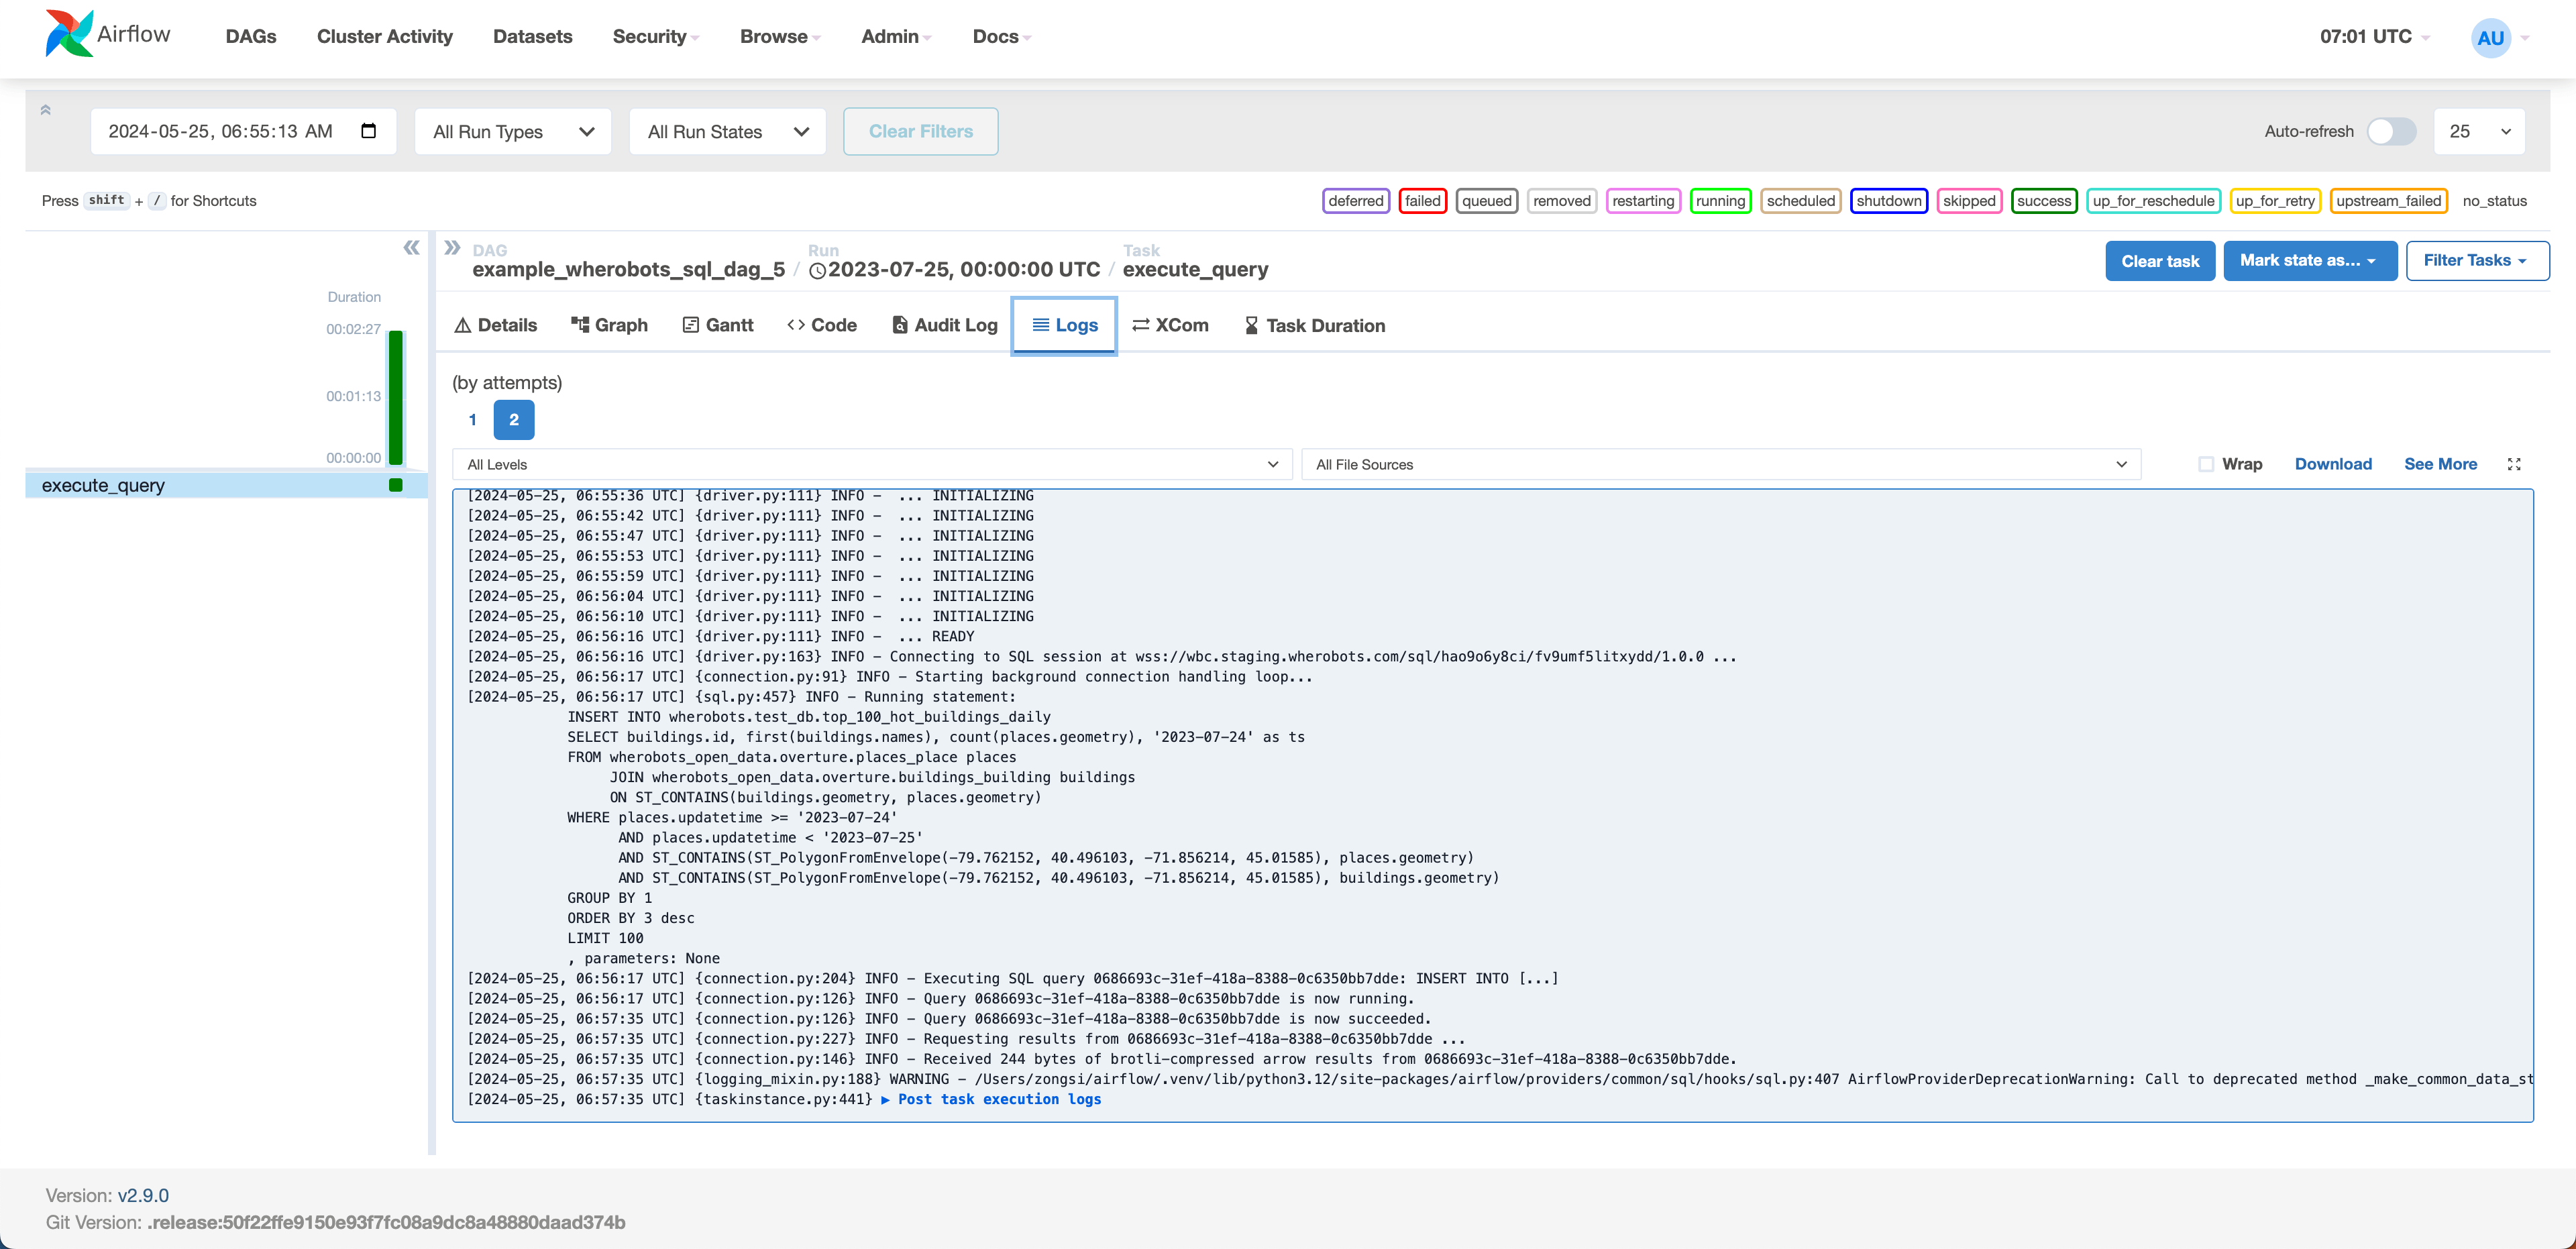Select the Logs tab
The image size is (2576, 1249).
1064,325
